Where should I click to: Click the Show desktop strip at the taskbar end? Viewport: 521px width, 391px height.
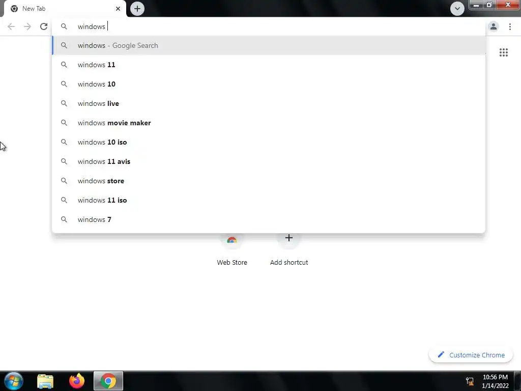point(517,381)
